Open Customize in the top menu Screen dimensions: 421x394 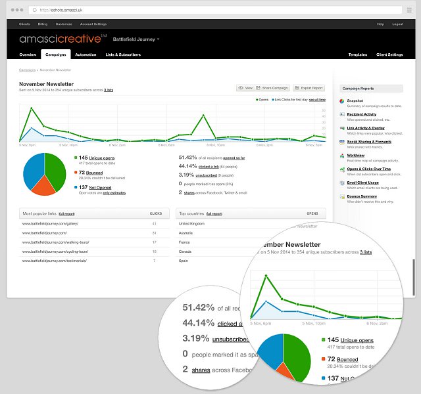click(x=64, y=24)
